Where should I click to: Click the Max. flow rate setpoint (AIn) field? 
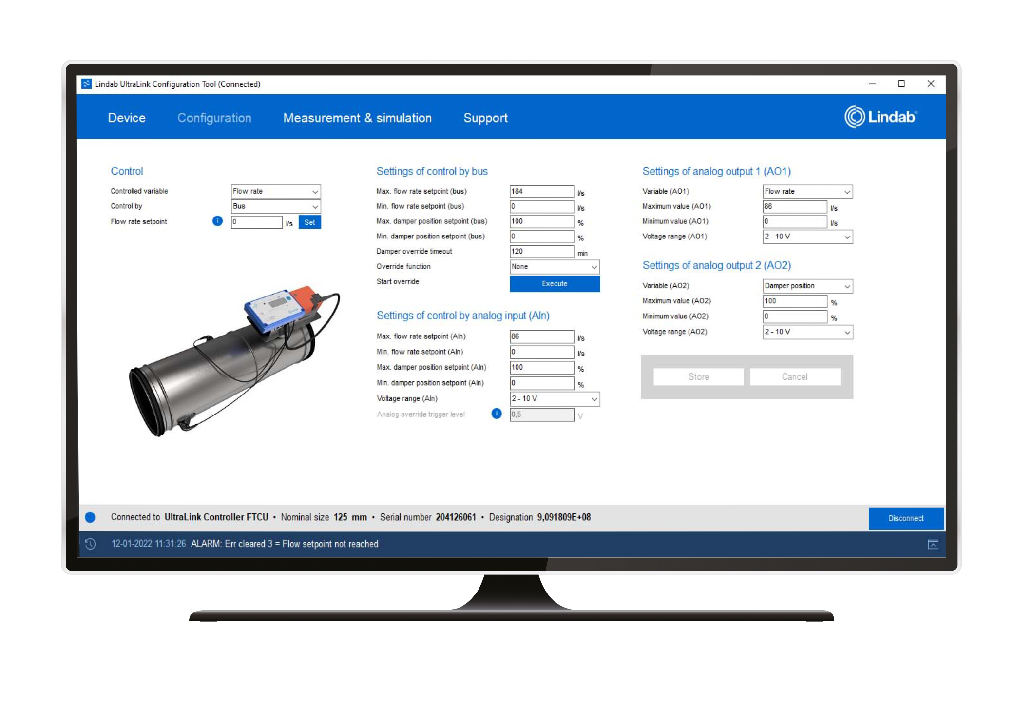pyautogui.click(x=541, y=336)
